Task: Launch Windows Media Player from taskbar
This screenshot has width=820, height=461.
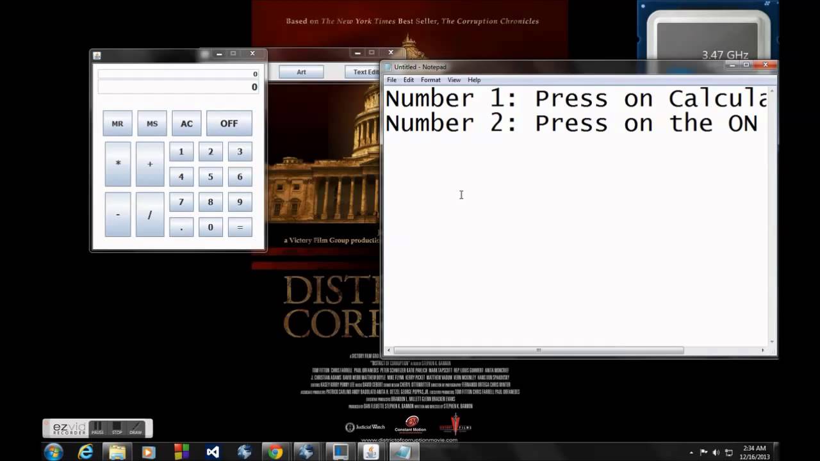Action: coord(149,452)
